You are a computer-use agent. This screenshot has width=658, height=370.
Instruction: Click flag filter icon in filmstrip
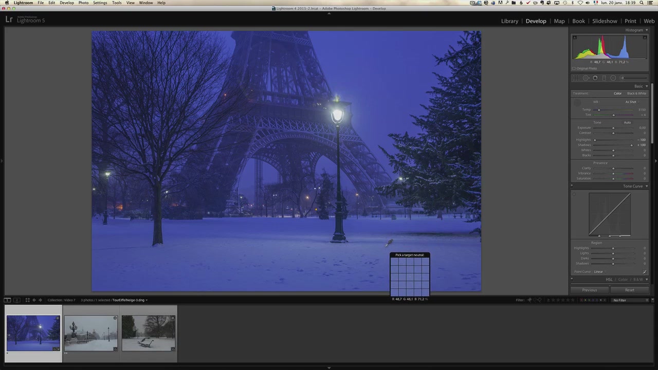pyautogui.click(x=529, y=300)
